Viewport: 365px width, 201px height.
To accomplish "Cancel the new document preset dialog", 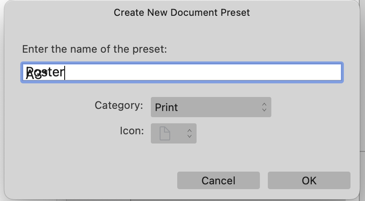I will point(219,180).
